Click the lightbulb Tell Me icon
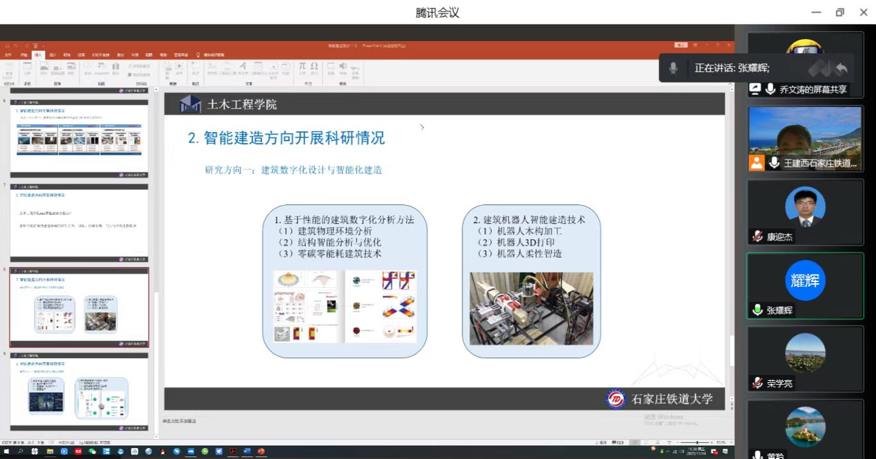 pyautogui.click(x=198, y=54)
